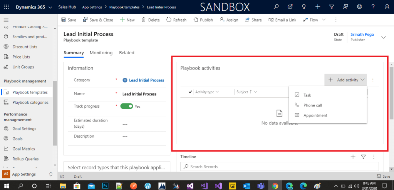The width and height of the screenshot is (394, 190).
Task: Add a new timeline record with plus icon
Action: coord(353,157)
